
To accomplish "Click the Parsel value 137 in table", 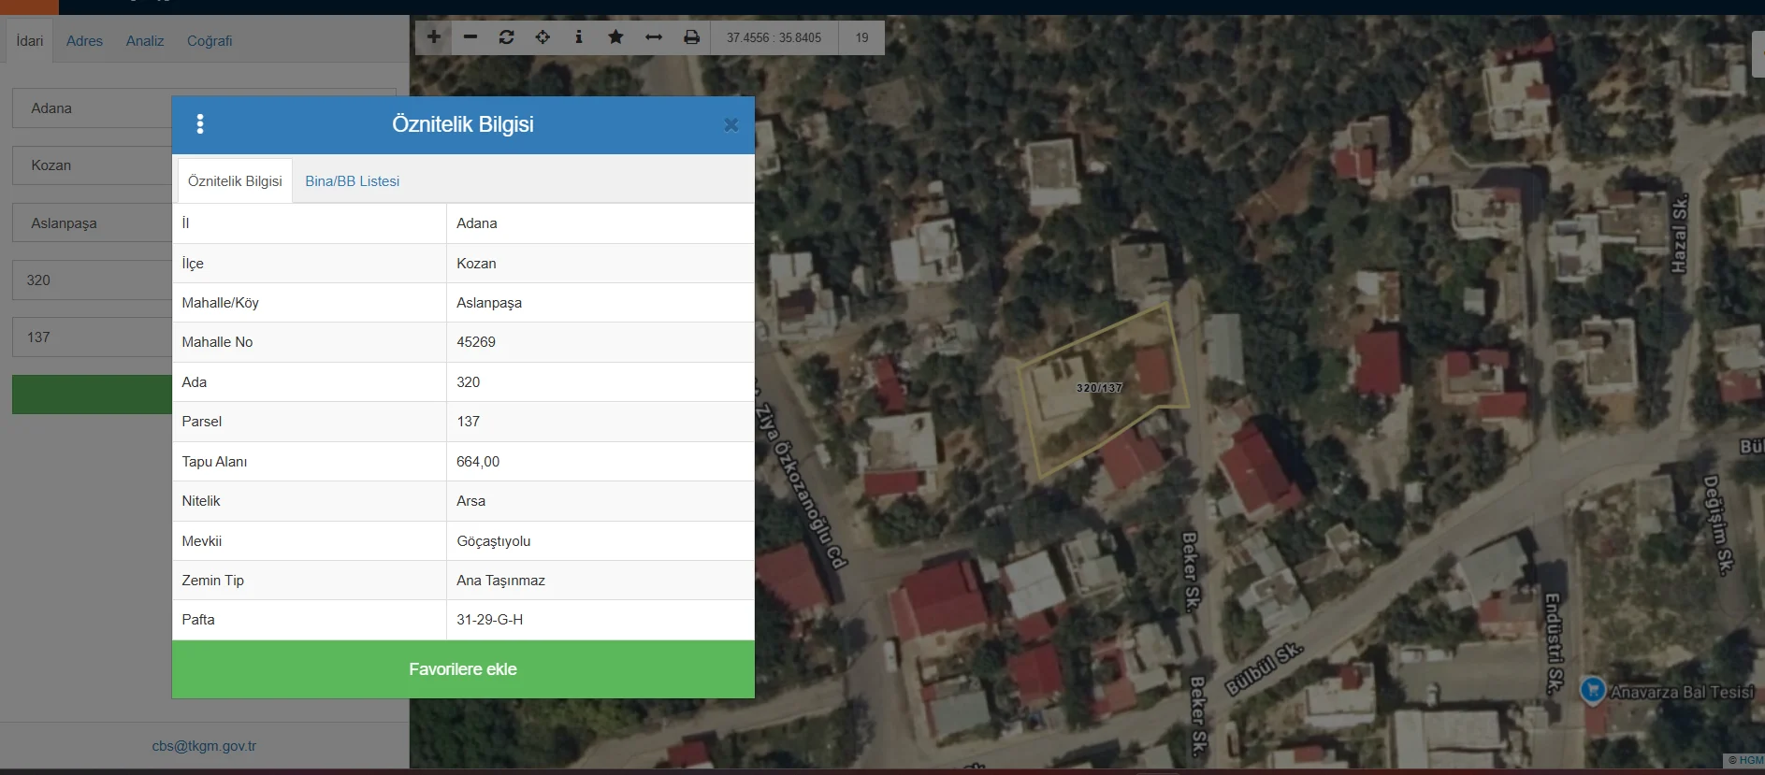I will (x=468, y=422).
